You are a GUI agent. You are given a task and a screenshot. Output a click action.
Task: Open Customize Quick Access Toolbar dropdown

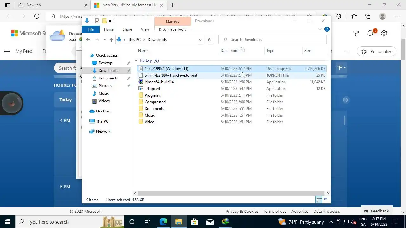tap(110, 21)
